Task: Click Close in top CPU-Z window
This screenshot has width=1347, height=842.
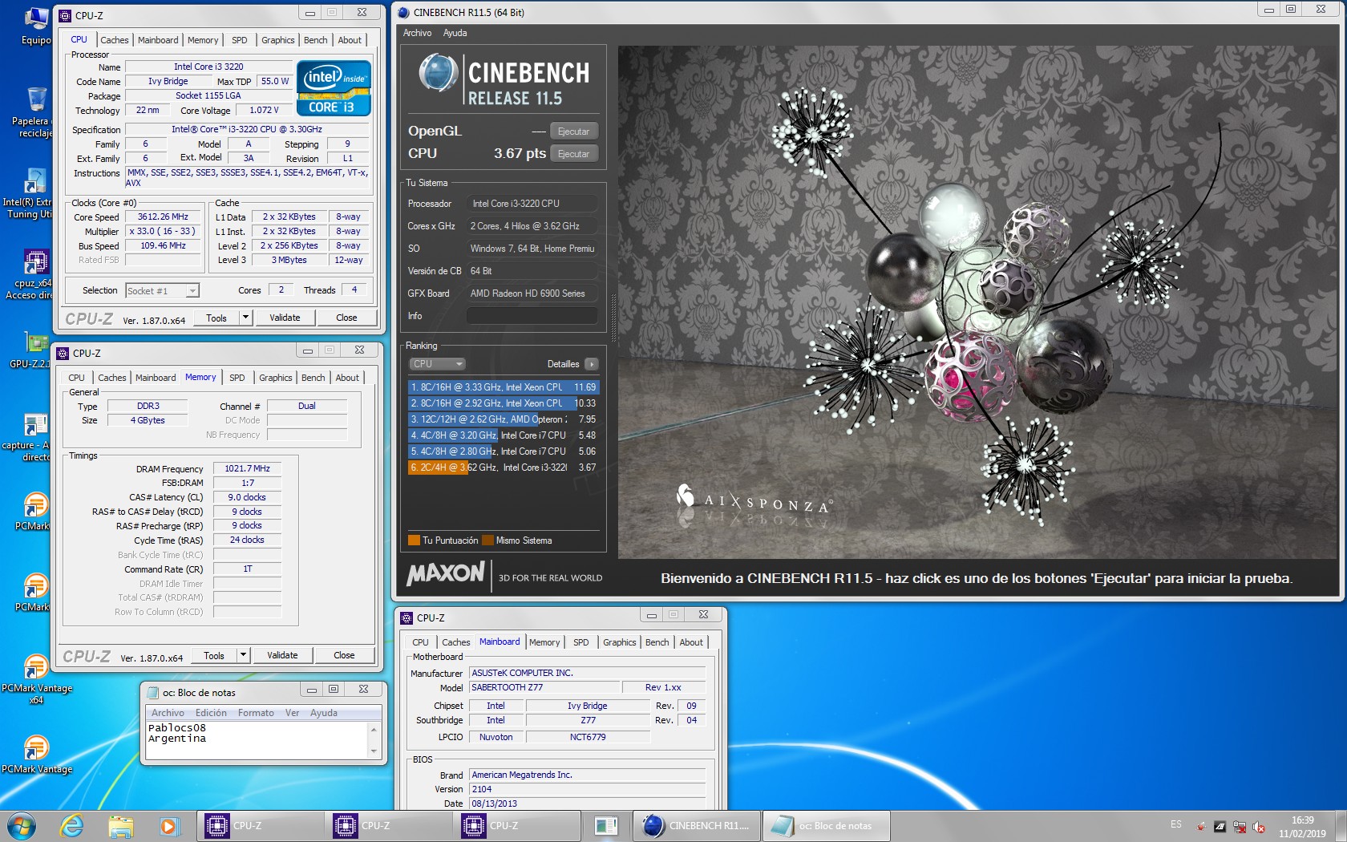Action: pos(346,318)
